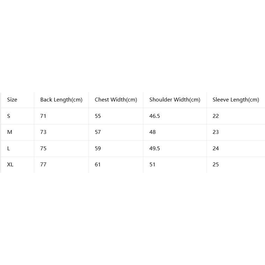Viewport: 265px width, 265px height.
Task: Select sleeve length value 24
Action: coord(215,149)
